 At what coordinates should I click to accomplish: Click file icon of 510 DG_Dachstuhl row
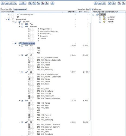click(x=29, y=127)
